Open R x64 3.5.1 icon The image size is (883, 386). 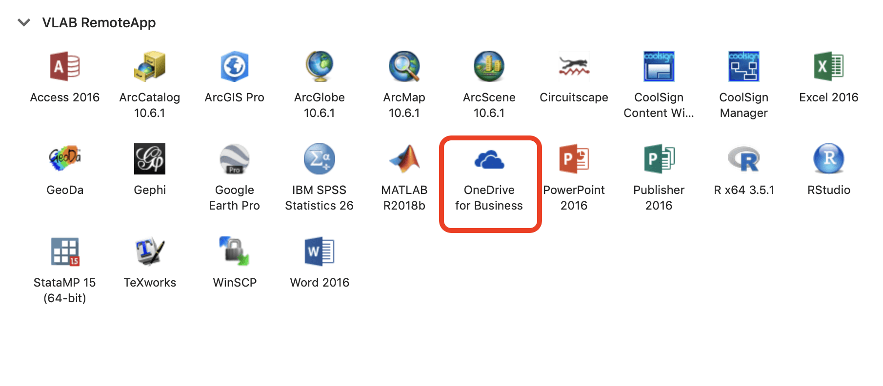coord(744,159)
